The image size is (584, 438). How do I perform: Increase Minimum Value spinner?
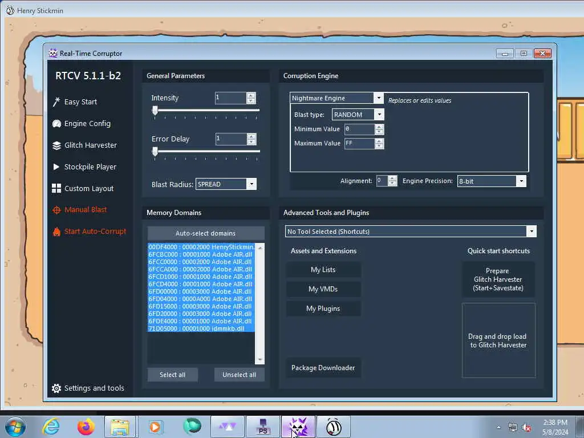point(379,127)
